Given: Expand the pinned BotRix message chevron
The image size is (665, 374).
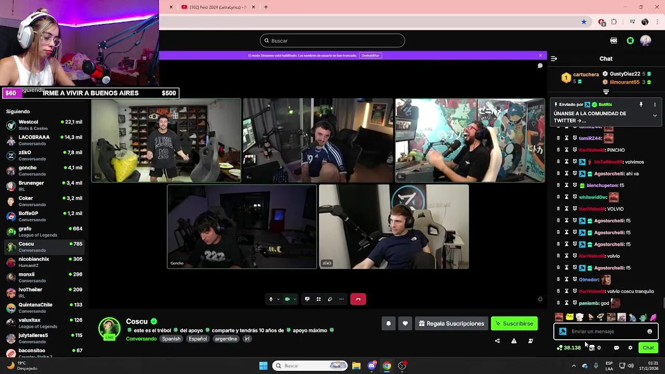Looking at the screenshot, I should pyautogui.click(x=655, y=115).
